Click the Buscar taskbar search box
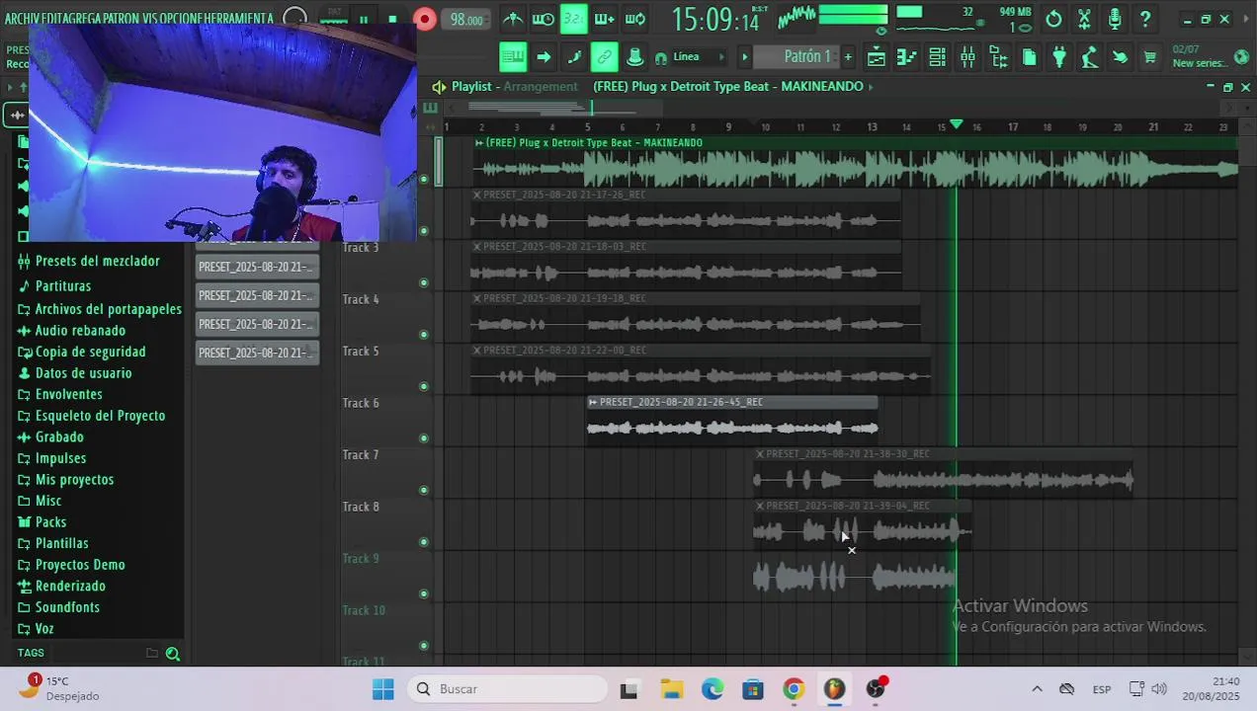Image resolution: width=1257 pixels, height=711 pixels. pos(507,689)
